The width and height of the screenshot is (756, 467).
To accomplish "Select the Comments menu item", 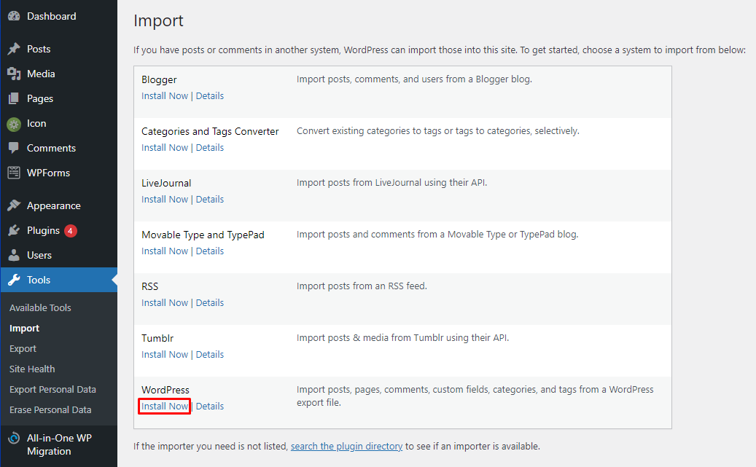I will click(51, 148).
